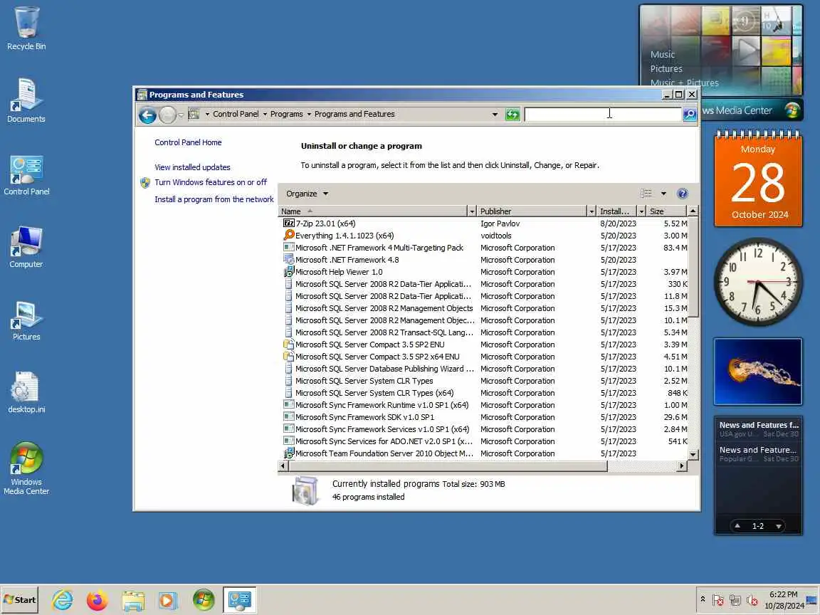Open the Publisher column filter dropdown
This screenshot has height=615, width=820.
pos(592,211)
